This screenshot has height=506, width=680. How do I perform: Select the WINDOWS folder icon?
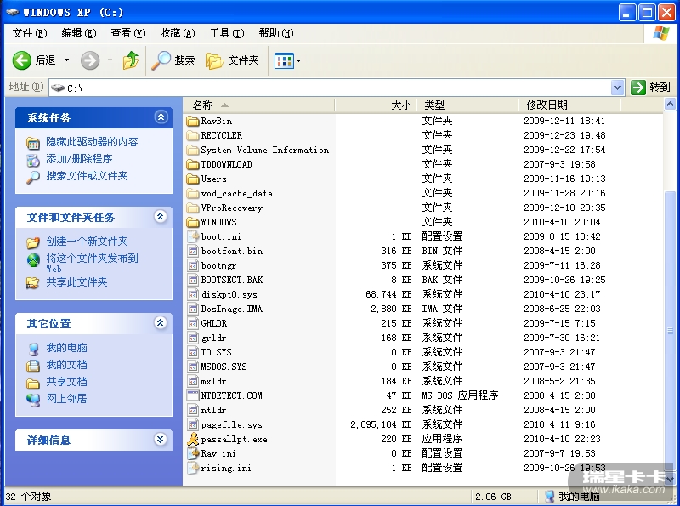point(193,222)
